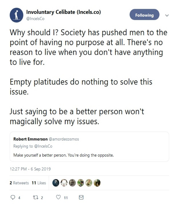View the 11 Likes list
Image resolution: width=178 pixels, height=206 pixels.
[x=38, y=183]
